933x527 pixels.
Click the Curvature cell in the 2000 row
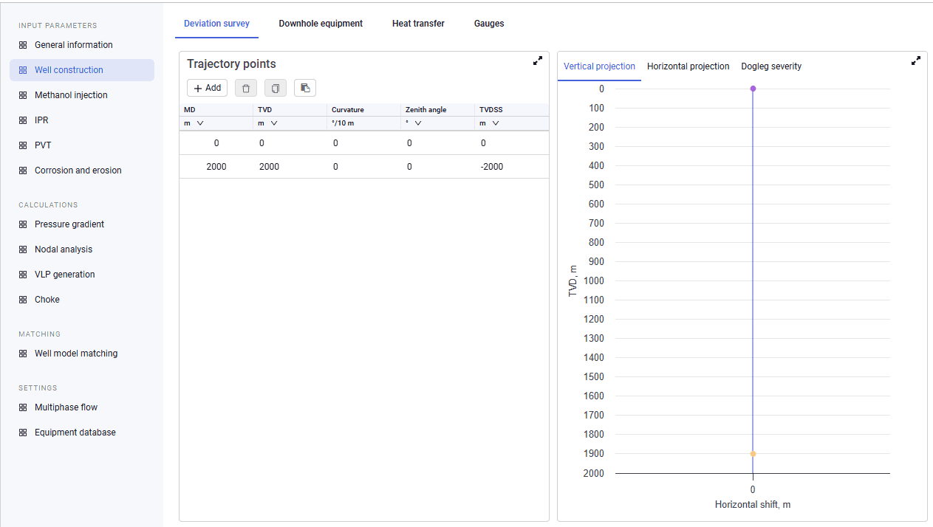364,167
